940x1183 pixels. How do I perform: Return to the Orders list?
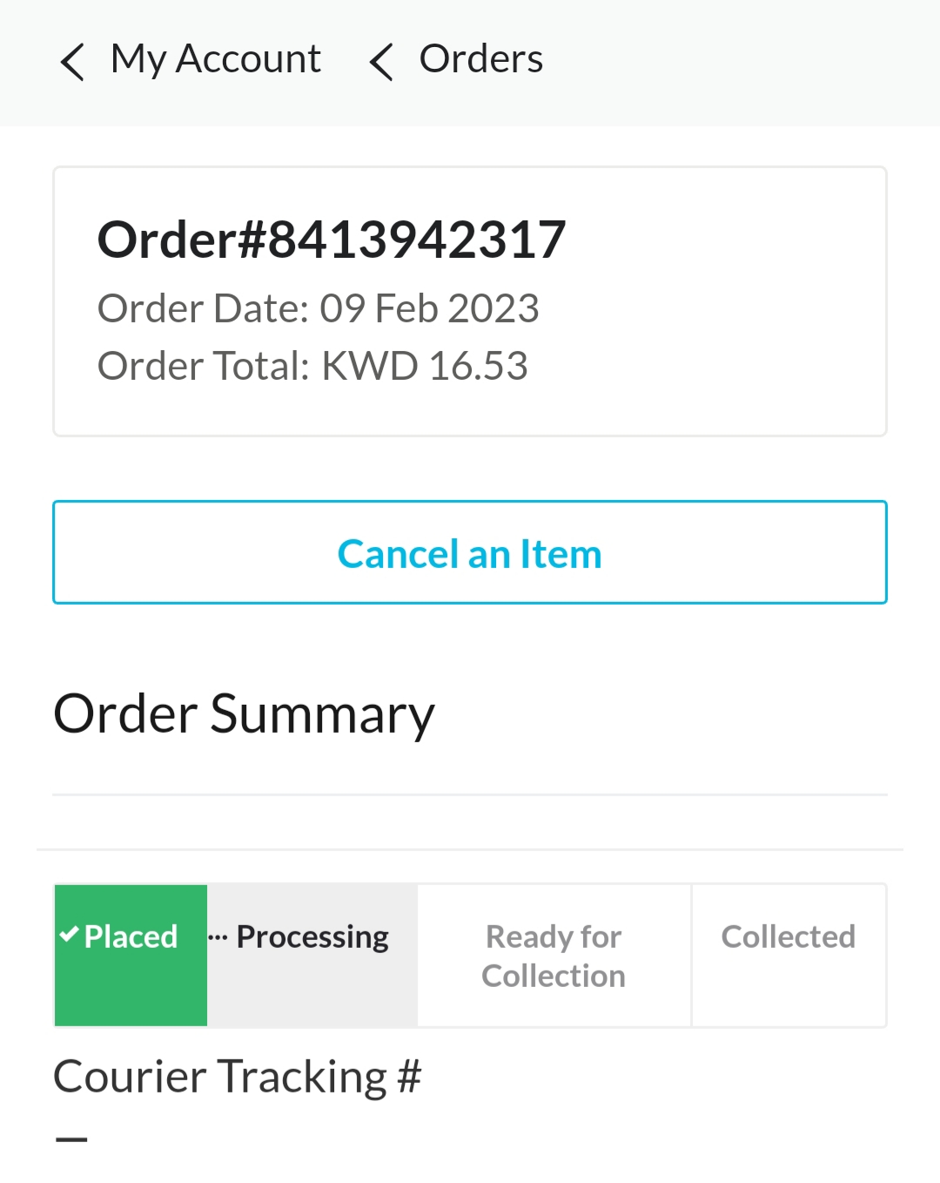click(x=480, y=59)
